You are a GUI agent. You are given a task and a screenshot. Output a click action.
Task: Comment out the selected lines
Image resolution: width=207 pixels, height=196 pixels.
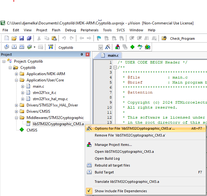click(x=147, y=38)
